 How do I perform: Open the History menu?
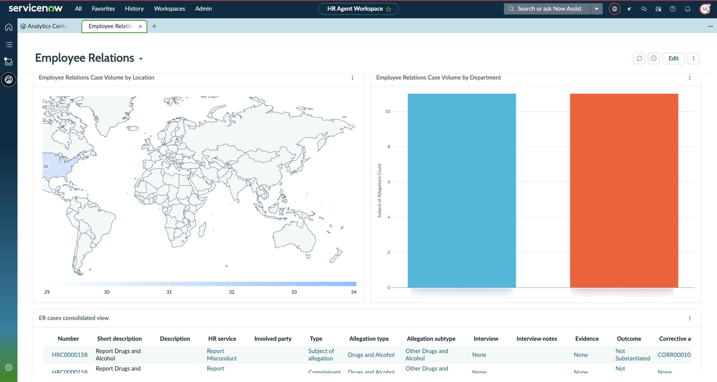pyautogui.click(x=134, y=9)
